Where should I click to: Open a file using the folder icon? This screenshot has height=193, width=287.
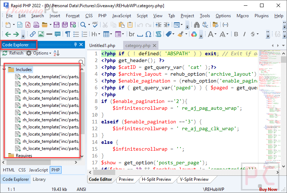pyautogui.click(x=45, y=25)
